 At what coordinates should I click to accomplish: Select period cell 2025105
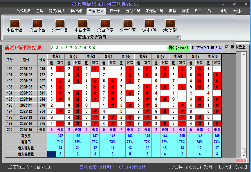pyautogui.click(x=26, y=69)
